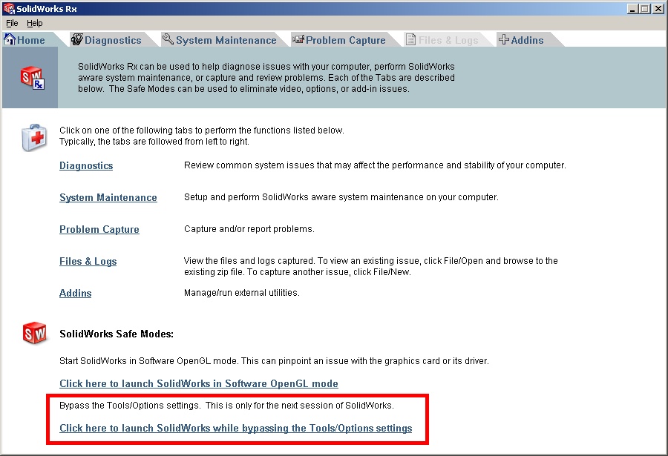
Task: Open the Files & Logs link
Action: tap(88, 262)
